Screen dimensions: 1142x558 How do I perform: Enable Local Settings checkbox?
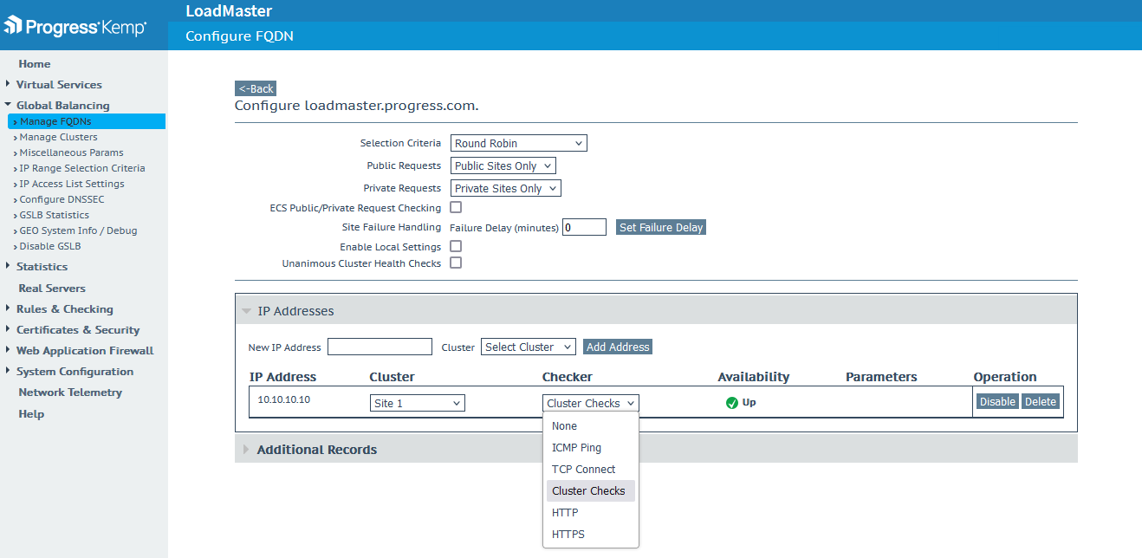(456, 247)
